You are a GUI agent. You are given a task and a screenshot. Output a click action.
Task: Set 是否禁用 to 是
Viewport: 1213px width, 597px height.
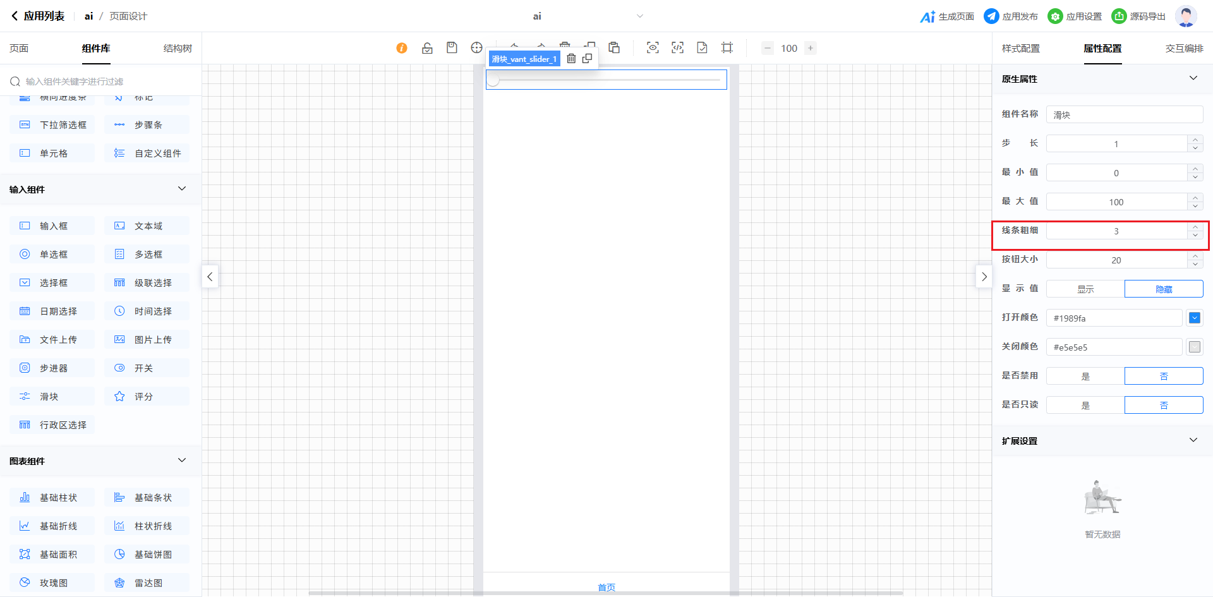[1085, 377]
